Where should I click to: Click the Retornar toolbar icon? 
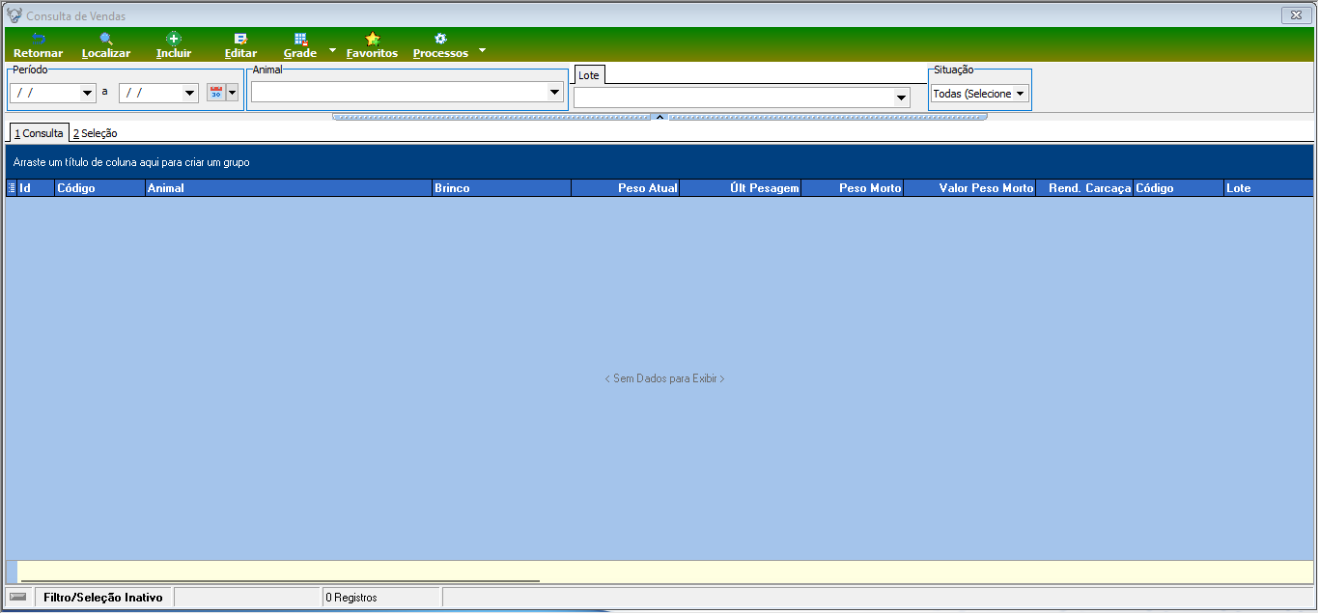pyautogui.click(x=39, y=39)
